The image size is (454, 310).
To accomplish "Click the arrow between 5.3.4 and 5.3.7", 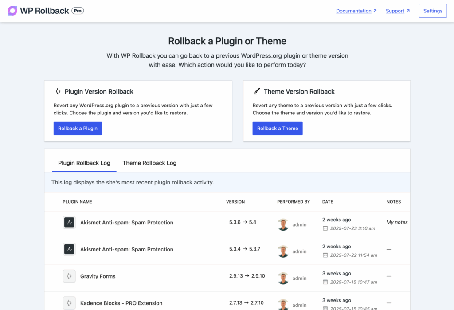I will [x=245, y=249].
